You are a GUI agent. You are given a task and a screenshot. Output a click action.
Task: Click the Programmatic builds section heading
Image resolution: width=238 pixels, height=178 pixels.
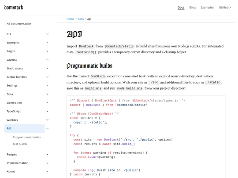point(89,65)
